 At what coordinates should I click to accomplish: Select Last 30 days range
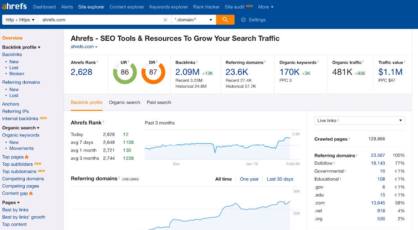pyautogui.click(x=280, y=179)
